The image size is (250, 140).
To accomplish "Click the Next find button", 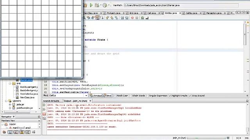I will [x=107, y=96].
